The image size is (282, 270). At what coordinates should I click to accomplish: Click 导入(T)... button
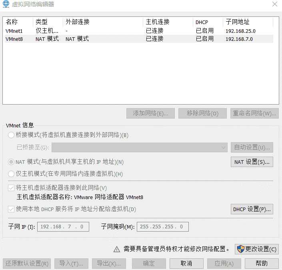click(x=71, y=264)
